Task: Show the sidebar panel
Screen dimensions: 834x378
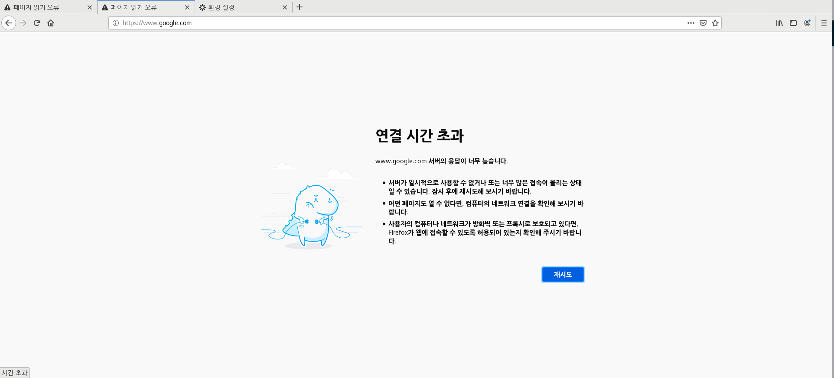Action: 793,23
